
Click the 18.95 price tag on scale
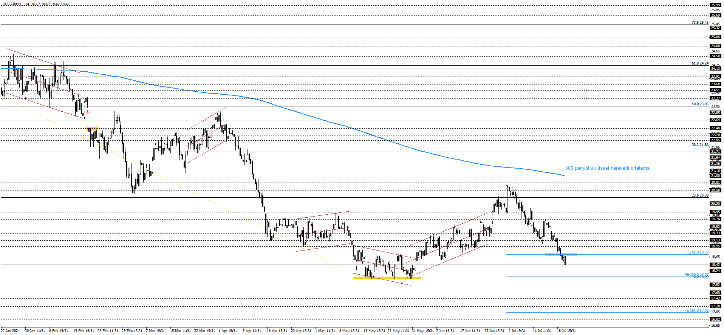tap(715, 246)
